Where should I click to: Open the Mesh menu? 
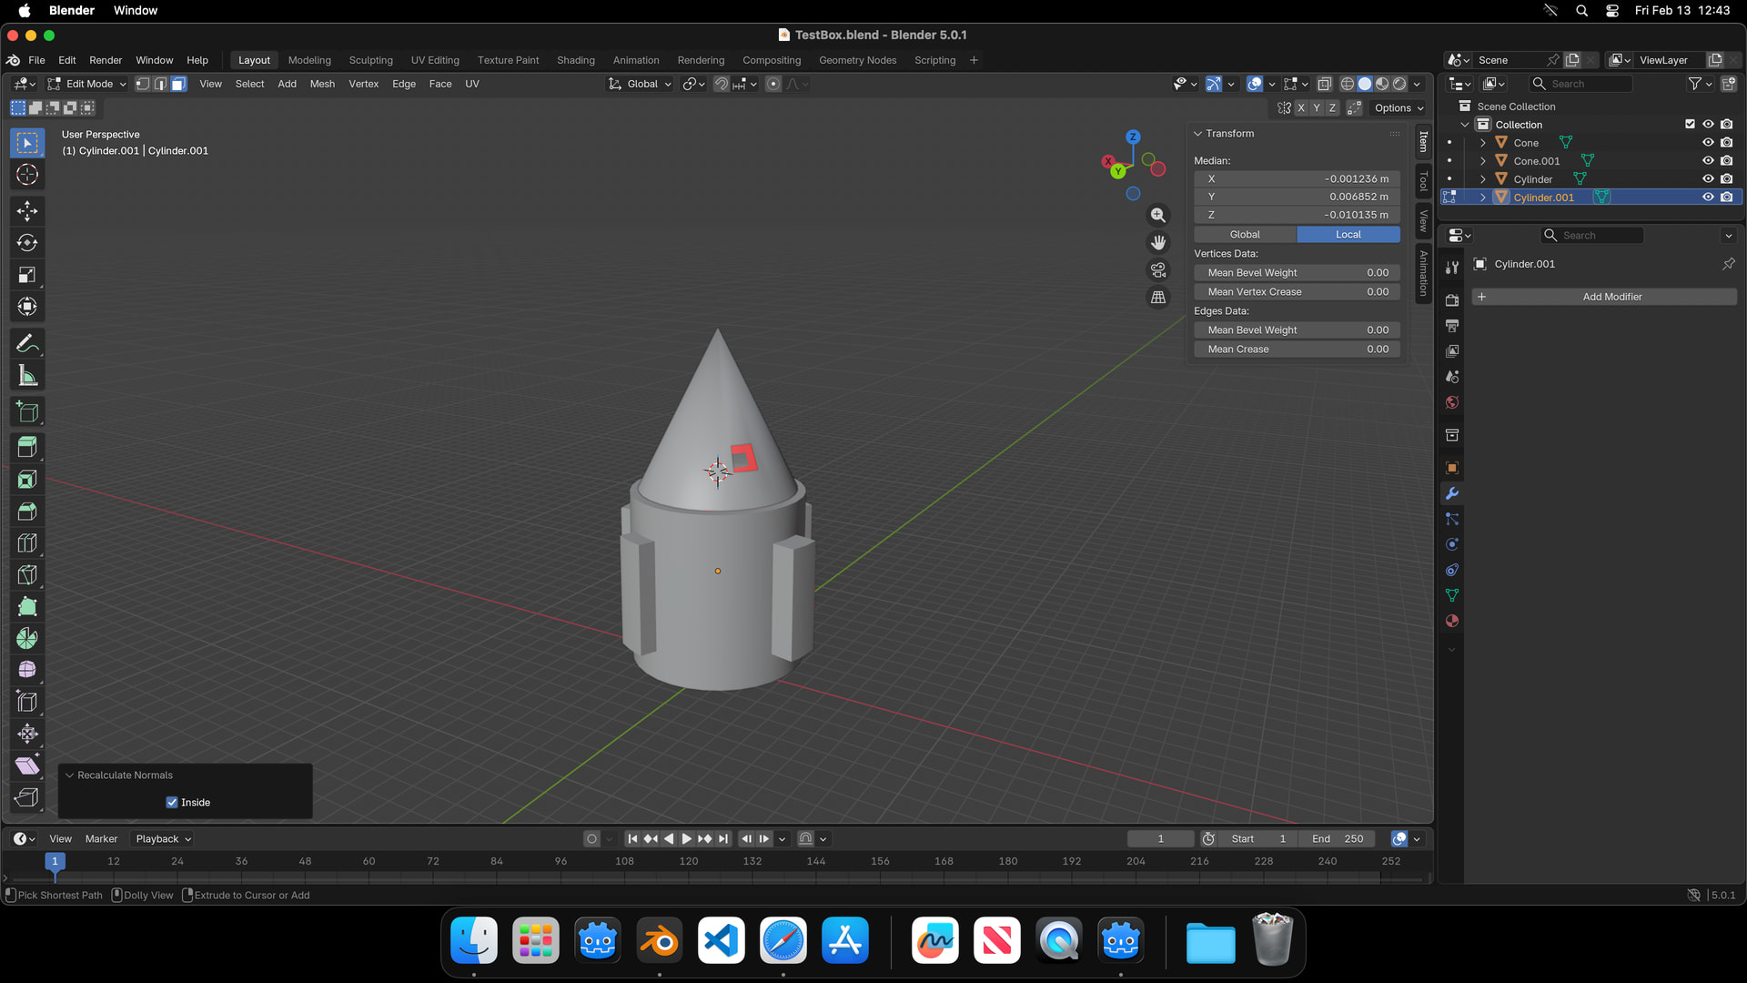(x=322, y=84)
